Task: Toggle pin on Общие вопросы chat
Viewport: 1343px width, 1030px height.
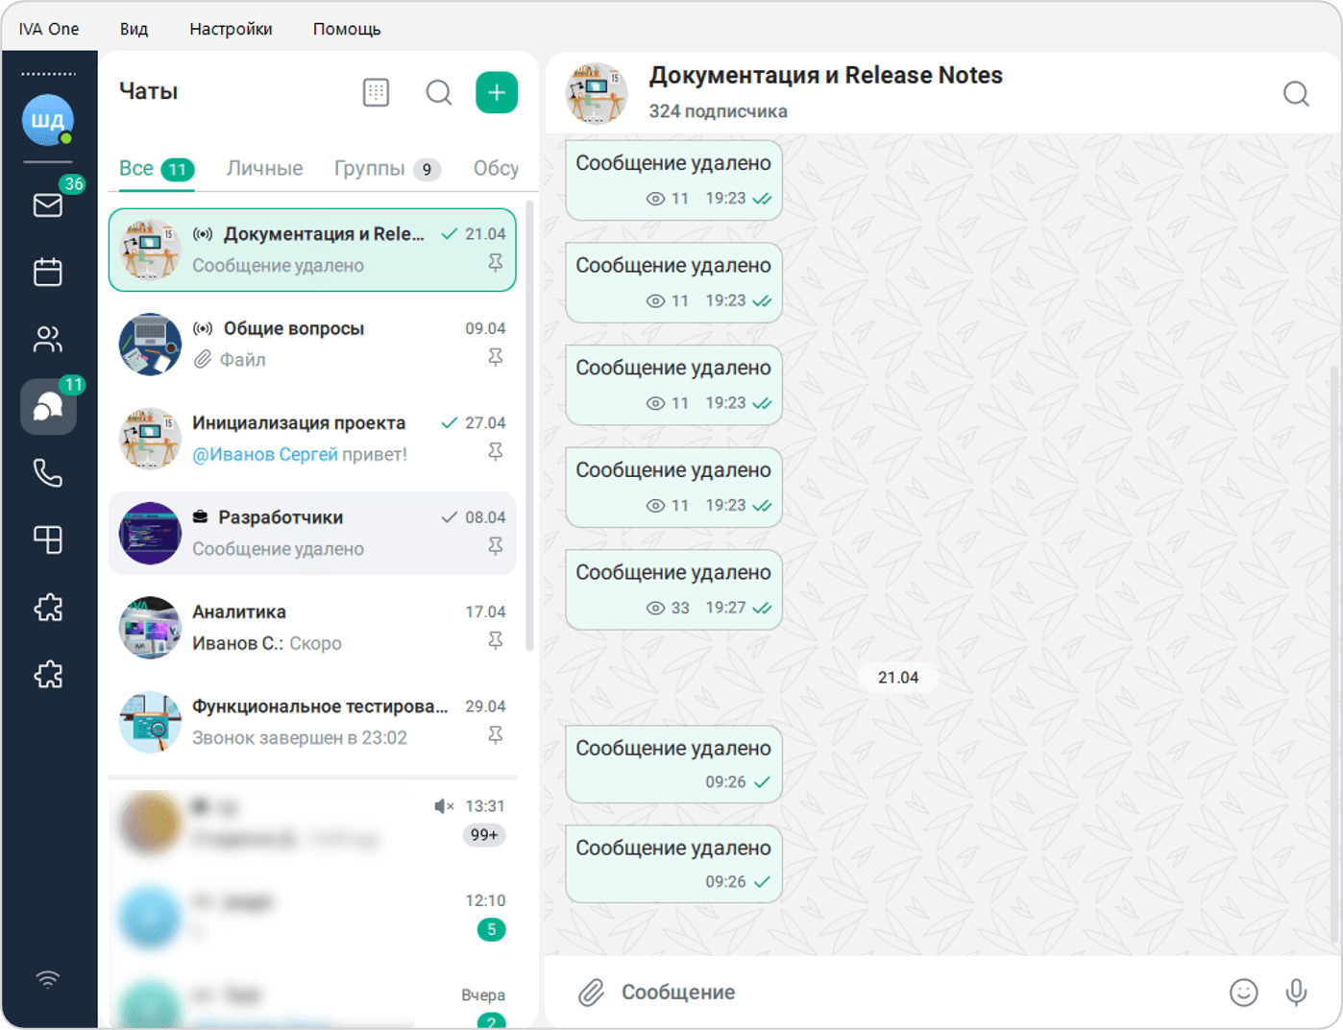Action: 495,357
